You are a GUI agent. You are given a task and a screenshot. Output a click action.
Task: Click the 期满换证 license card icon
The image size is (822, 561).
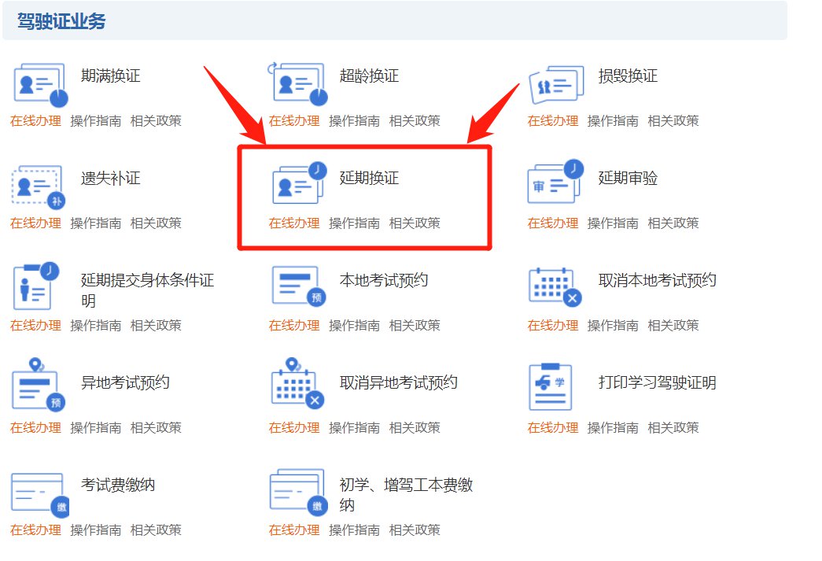[x=40, y=85]
